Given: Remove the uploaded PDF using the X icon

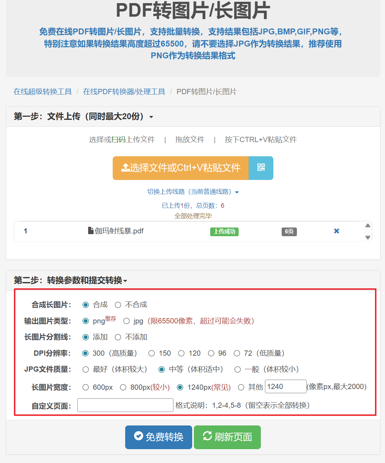Looking at the screenshot, I should [336, 231].
